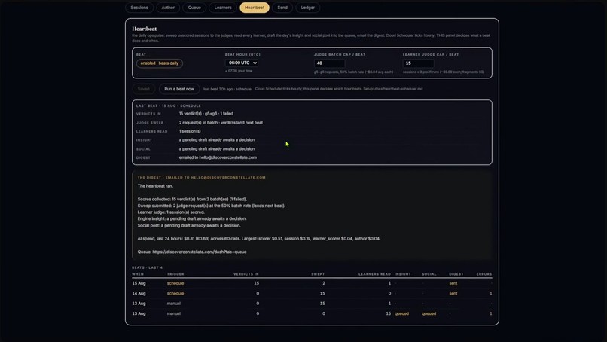Click the 14 Aug row's 'schedule' trigger
Viewport: 607px width, 342px height.
pos(175,294)
